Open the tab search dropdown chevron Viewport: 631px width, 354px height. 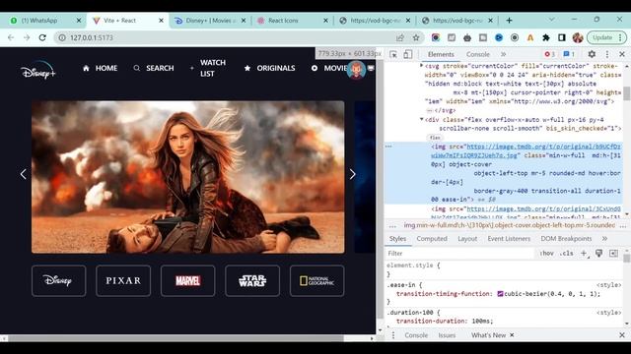[x=551, y=20]
